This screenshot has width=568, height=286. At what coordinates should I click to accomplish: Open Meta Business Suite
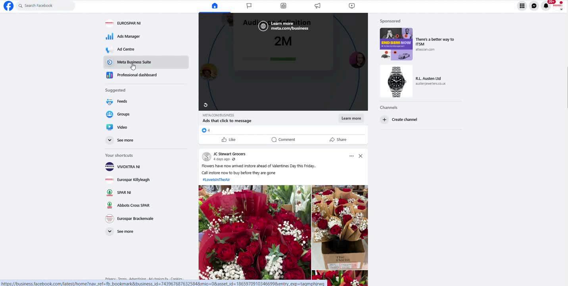[146, 62]
